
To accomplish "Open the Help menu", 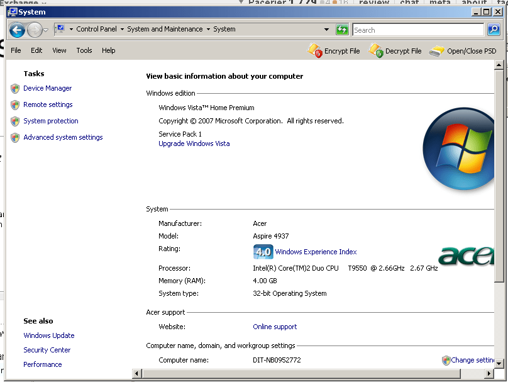I will (109, 50).
